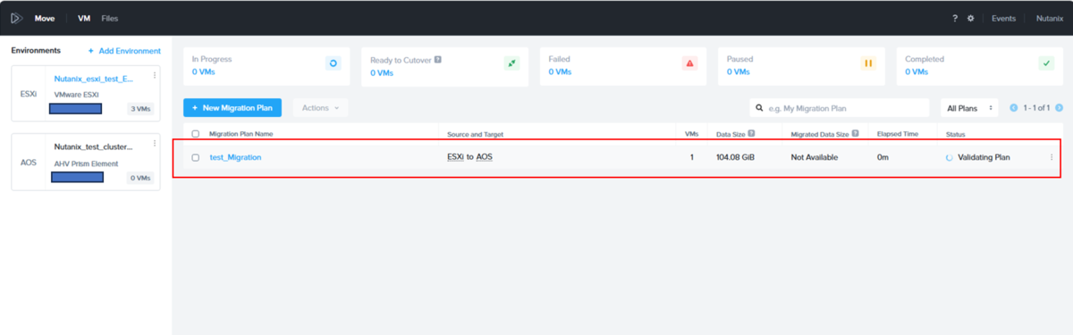Click the Nutanix_test_cluster... environment name
The width and height of the screenshot is (1073, 335).
(94, 147)
